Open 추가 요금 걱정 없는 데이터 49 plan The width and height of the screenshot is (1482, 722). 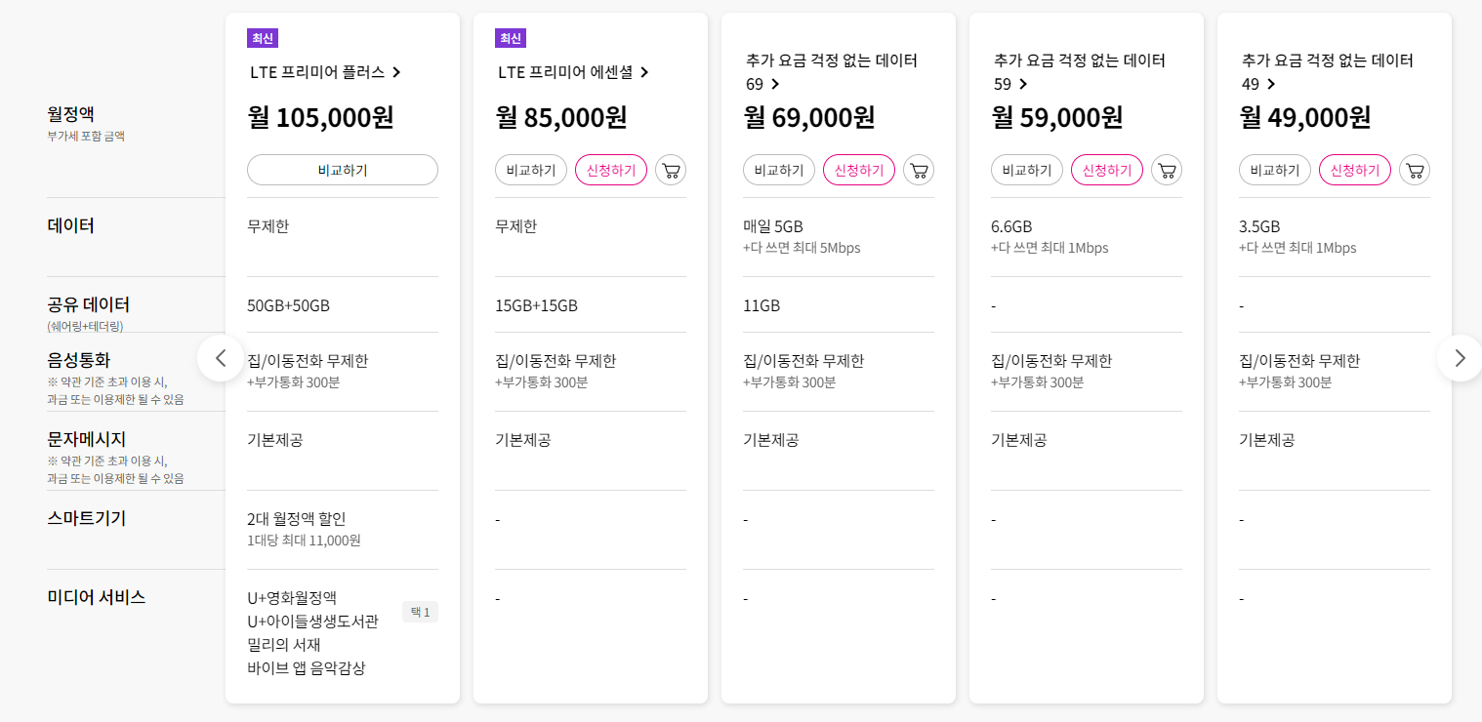click(x=1327, y=72)
